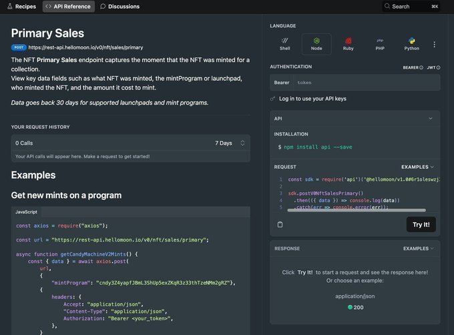Click the key icon beside Log in

272,99
